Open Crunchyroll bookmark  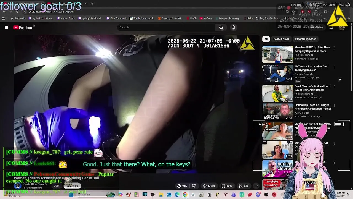(170, 19)
